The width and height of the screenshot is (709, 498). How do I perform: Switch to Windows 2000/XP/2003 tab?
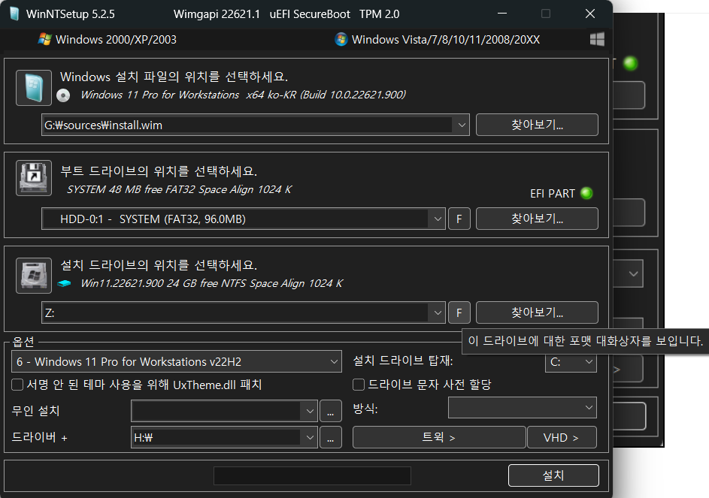(108, 39)
